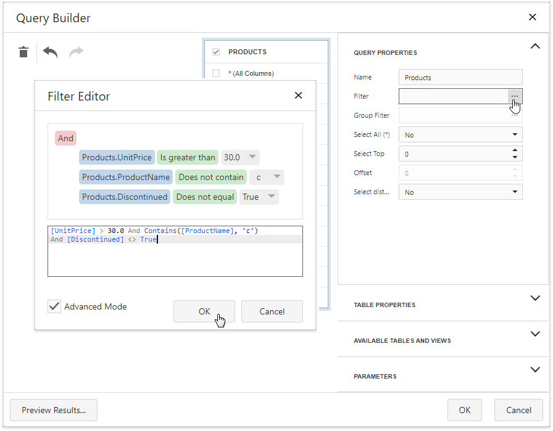Uncheck the PRODUCTS table checkbox
This screenshot has width=553, height=431.
tap(216, 52)
